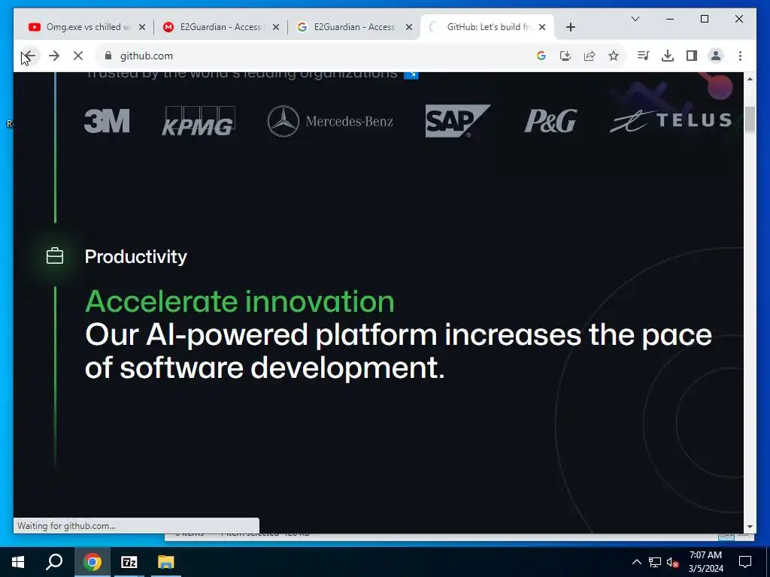Image resolution: width=770 pixels, height=577 pixels.
Task: Open the media control icon
Action: pos(643,56)
